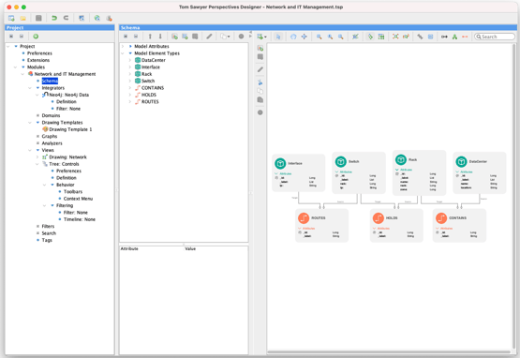The height and width of the screenshot is (358, 520).
Task: Click the hierarchical layout icon with the green tree
Action: tap(454, 37)
